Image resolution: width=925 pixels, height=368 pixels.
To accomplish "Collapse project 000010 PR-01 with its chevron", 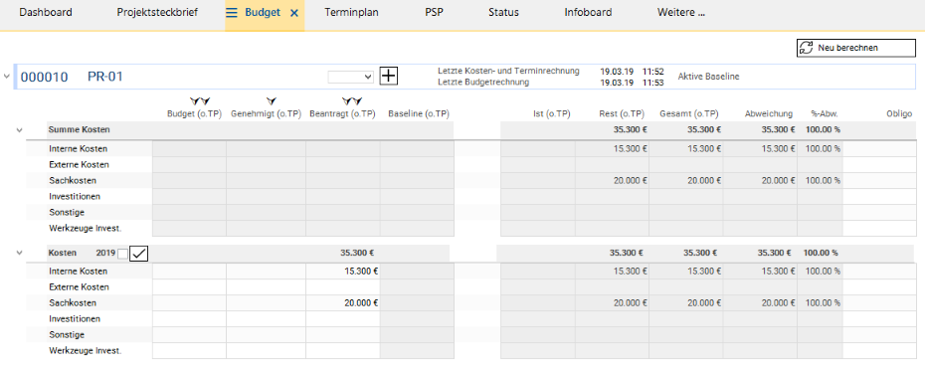I will [7, 76].
